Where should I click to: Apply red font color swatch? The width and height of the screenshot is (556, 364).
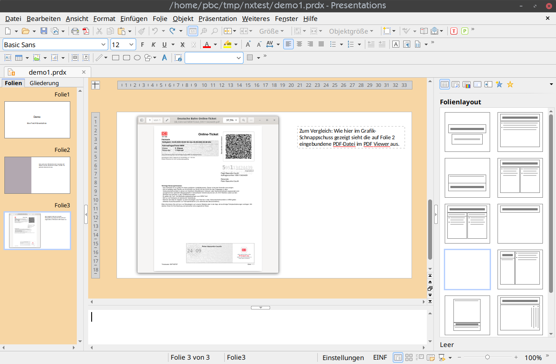(x=207, y=44)
